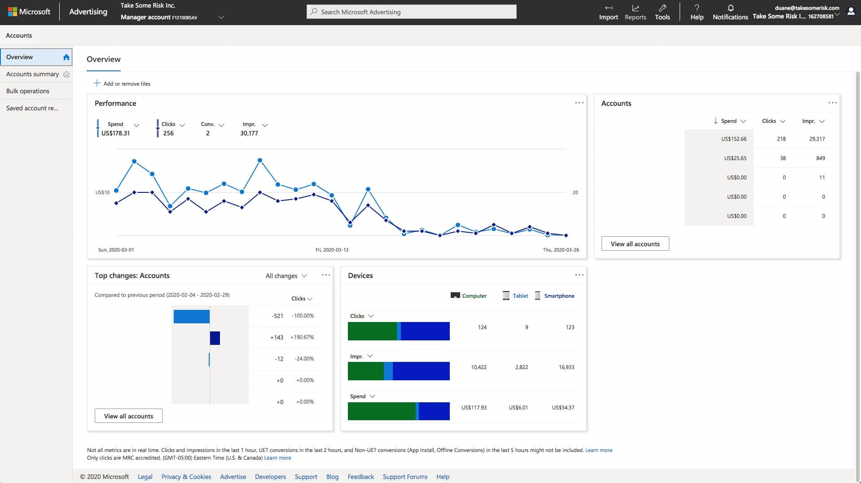The height and width of the screenshot is (483, 861).
Task: Open the Top changes tile more options menu
Action: (x=326, y=275)
